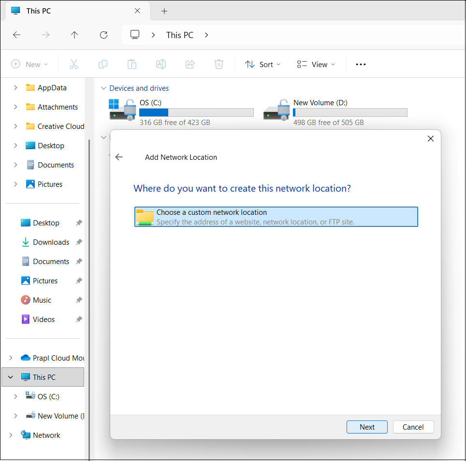This screenshot has height=461, width=466.
Task: Click the navigation pane scrollbar
Action: (89, 300)
